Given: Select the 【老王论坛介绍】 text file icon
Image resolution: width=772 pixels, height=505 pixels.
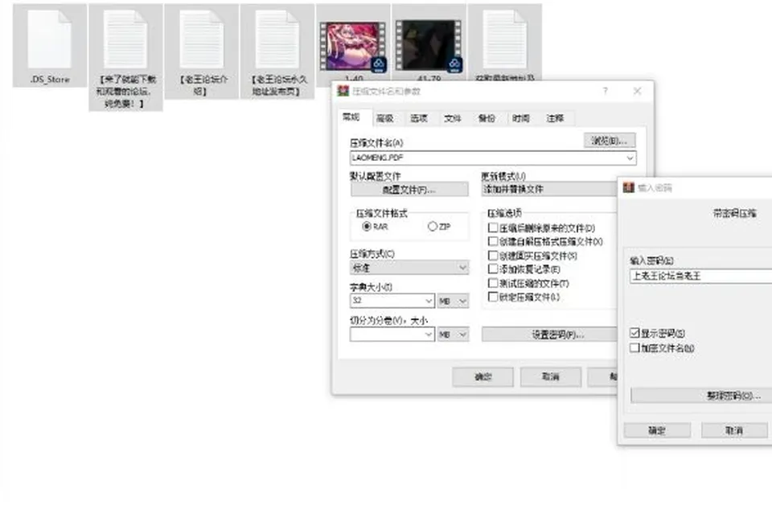Looking at the screenshot, I should tap(201, 39).
